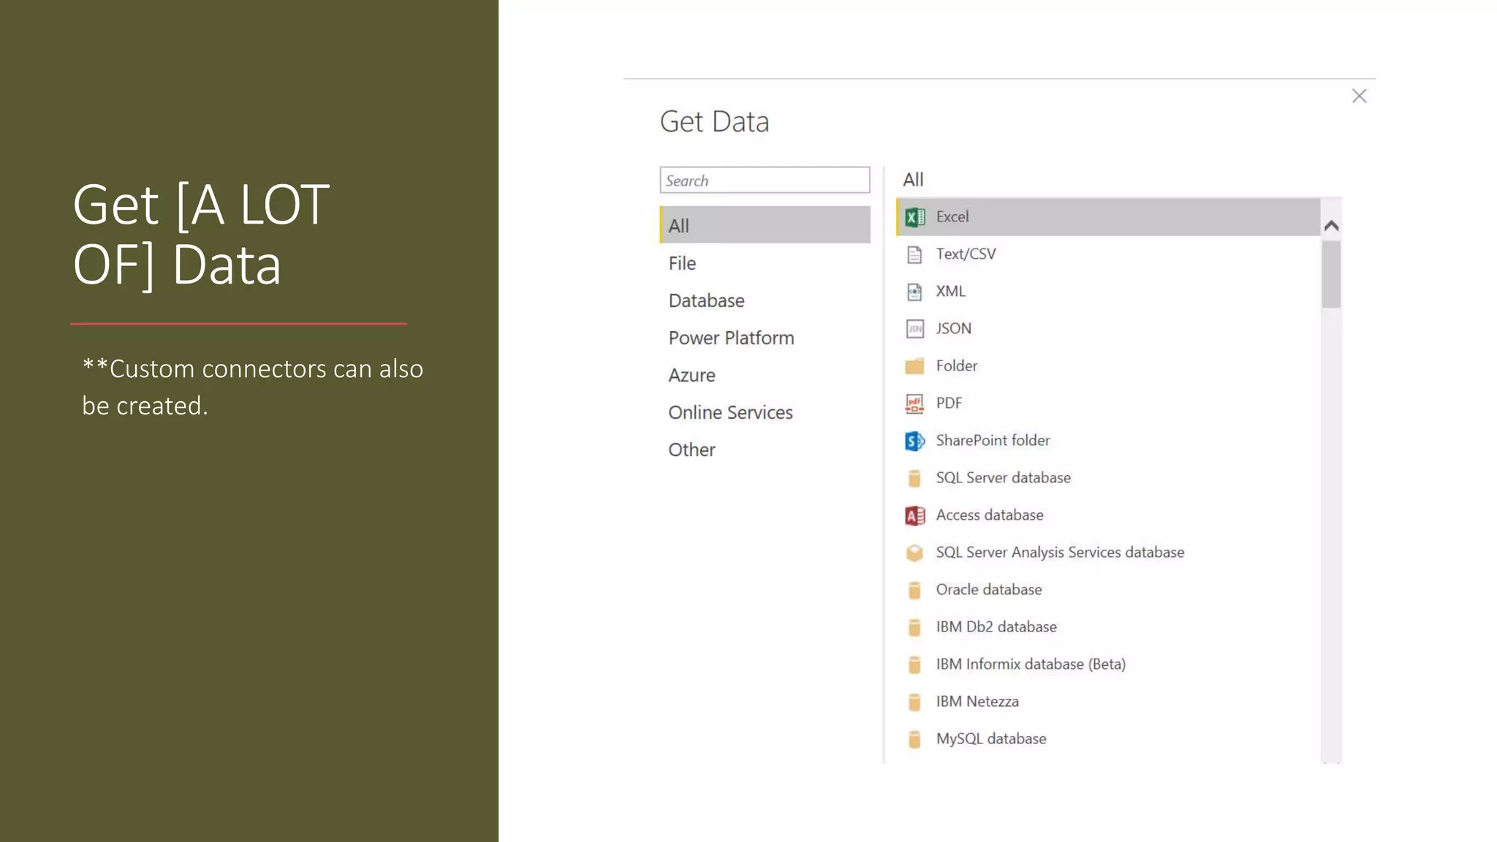Click the MySQL database icon
Screen dimensions: 1497x842
(x=914, y=739)
